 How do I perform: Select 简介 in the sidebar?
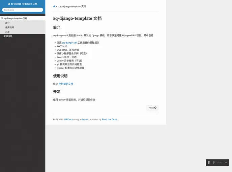click(7, 23)
